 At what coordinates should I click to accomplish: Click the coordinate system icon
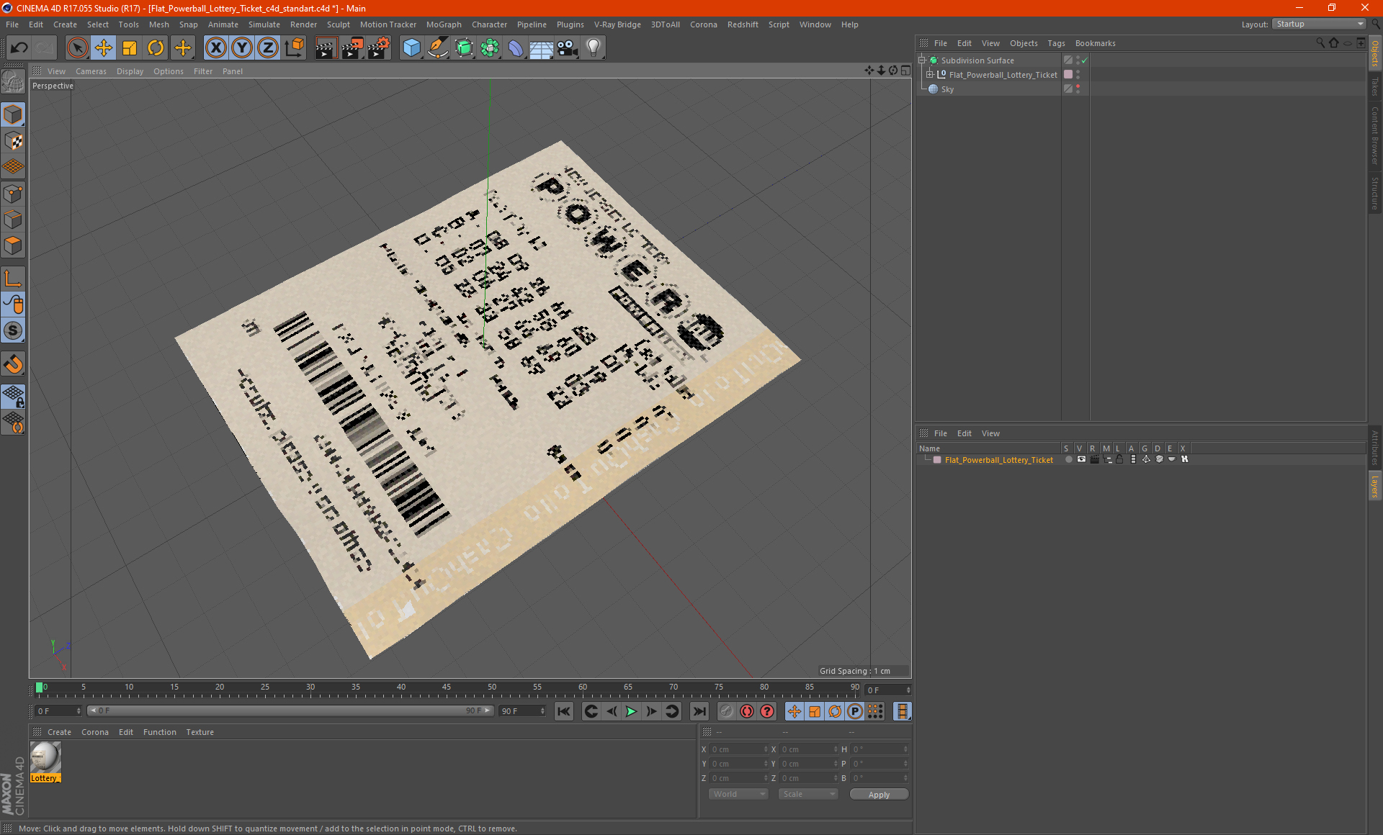(295, 48)
